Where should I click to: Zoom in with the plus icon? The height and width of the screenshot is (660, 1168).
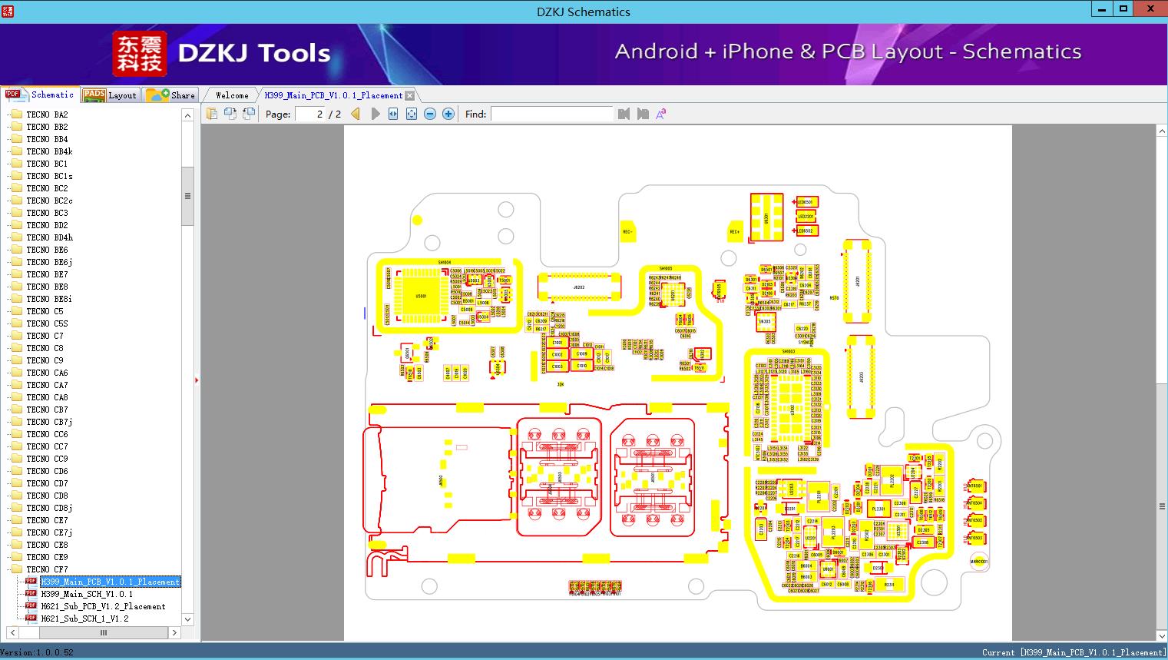point(448,114)
